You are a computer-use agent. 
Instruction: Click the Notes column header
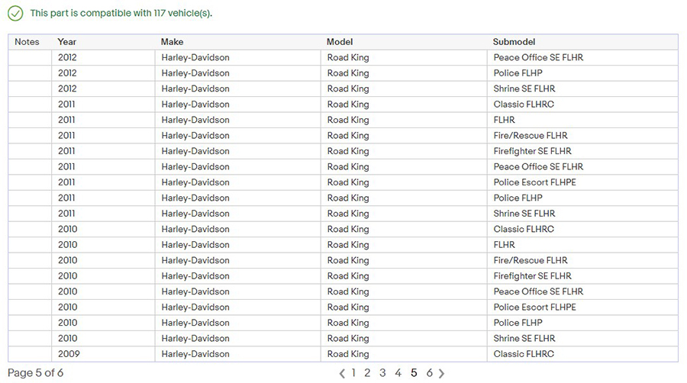pos(27,42)
